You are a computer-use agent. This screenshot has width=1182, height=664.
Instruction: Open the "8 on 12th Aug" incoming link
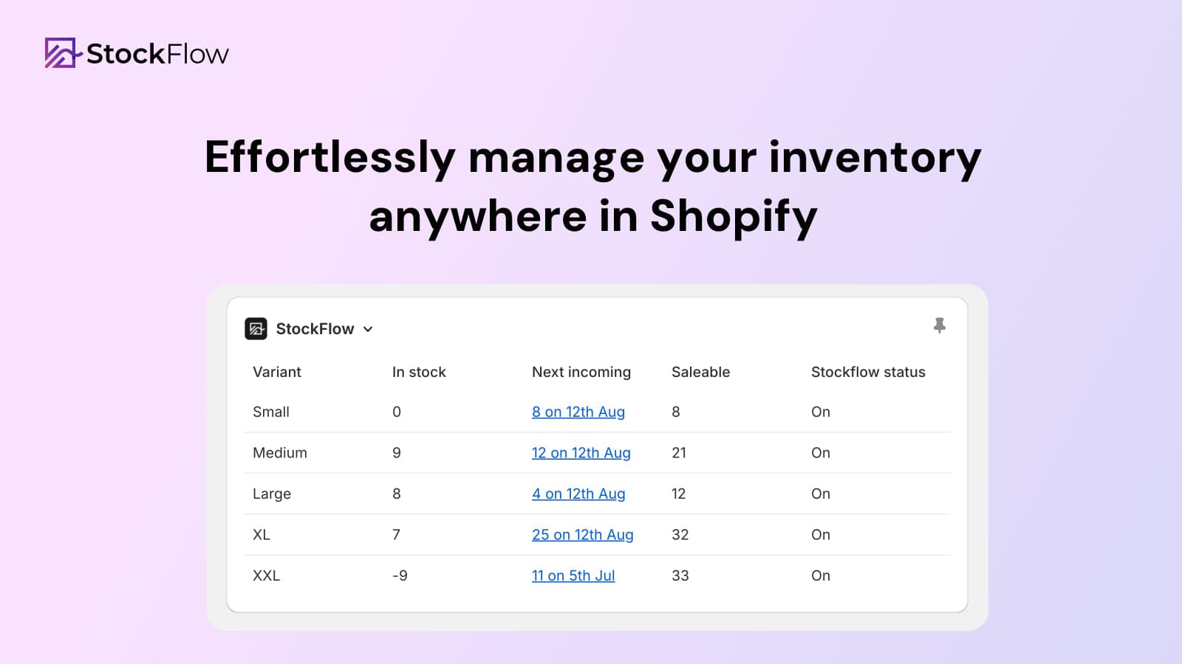578,412
